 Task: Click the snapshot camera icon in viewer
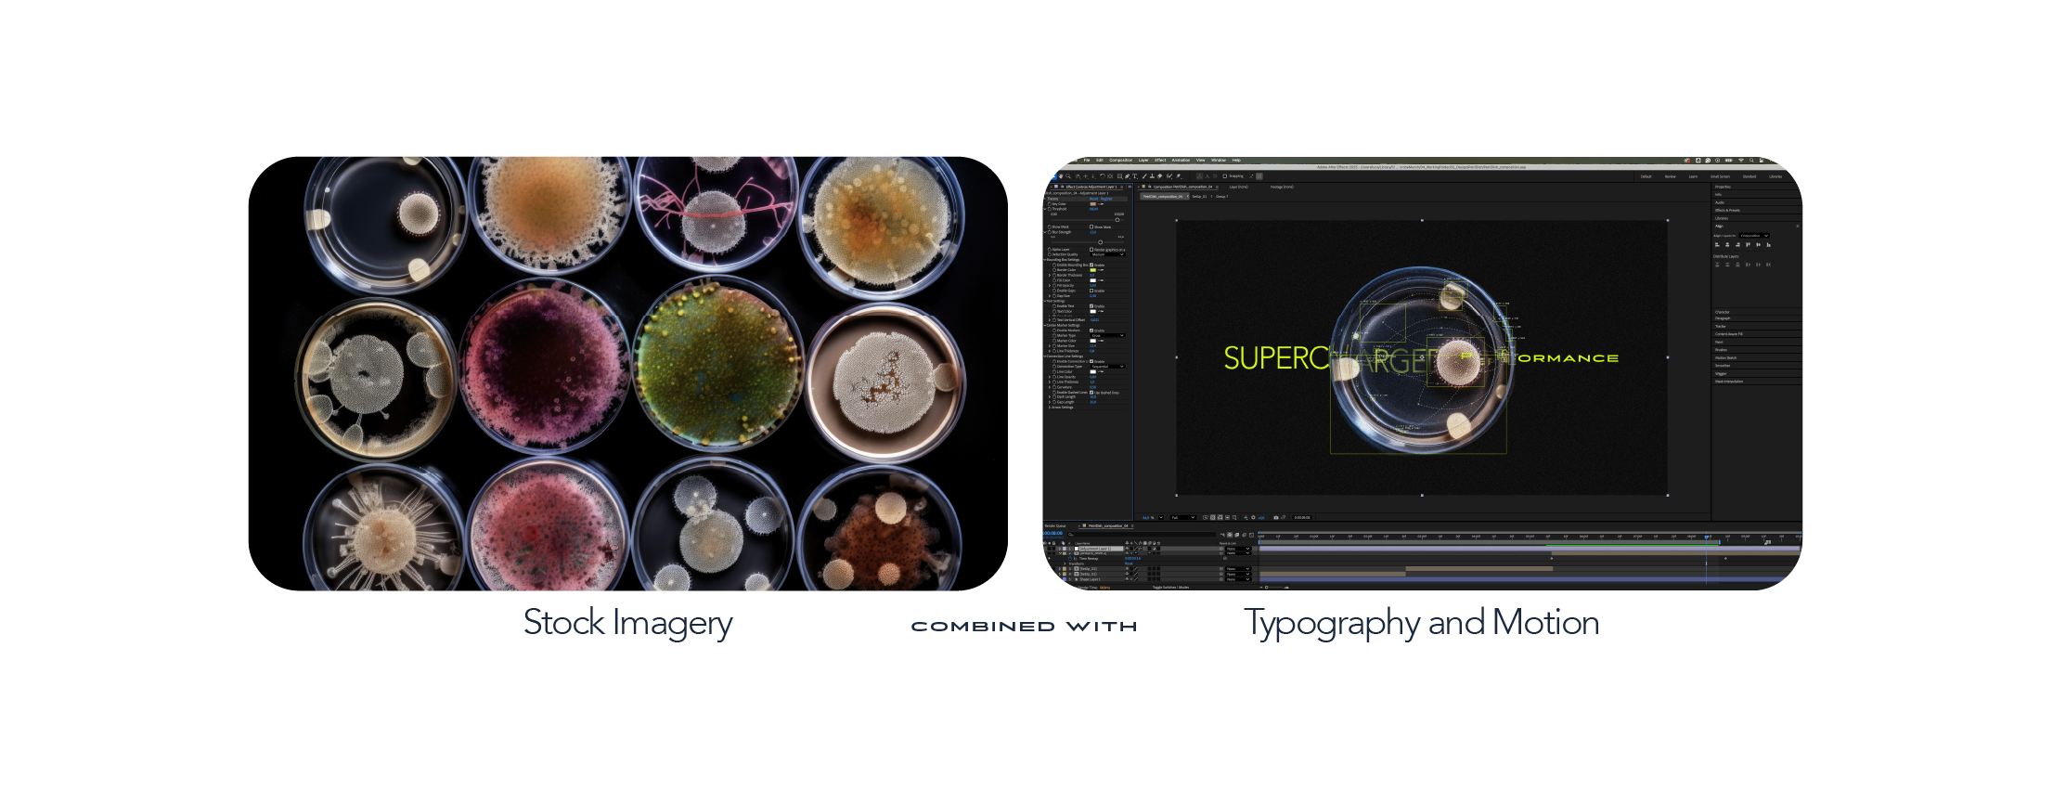(x=1276, y=518)
